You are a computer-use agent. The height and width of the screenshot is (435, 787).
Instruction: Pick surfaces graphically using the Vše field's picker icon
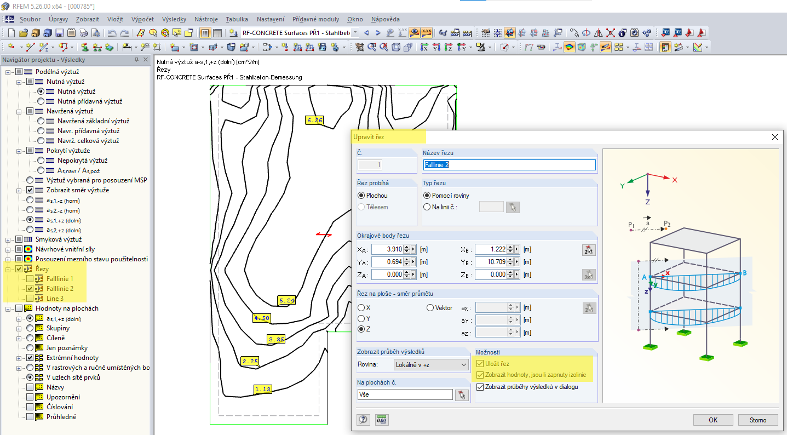coord(462,395)
